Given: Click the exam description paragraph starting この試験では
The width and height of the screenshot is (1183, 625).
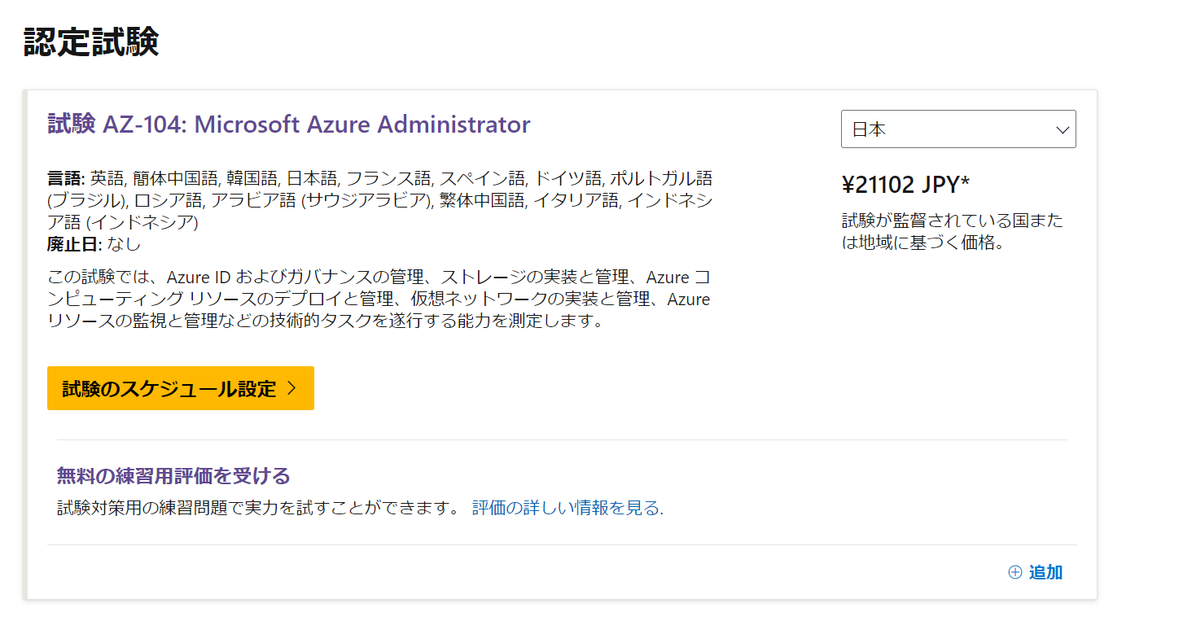Looking at the screenshot, I should click(x=379, y=299).
